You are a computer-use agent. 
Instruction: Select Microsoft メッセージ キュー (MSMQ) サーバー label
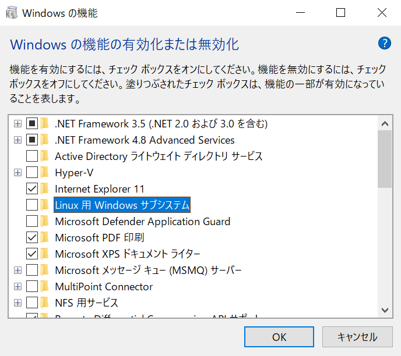148,270
